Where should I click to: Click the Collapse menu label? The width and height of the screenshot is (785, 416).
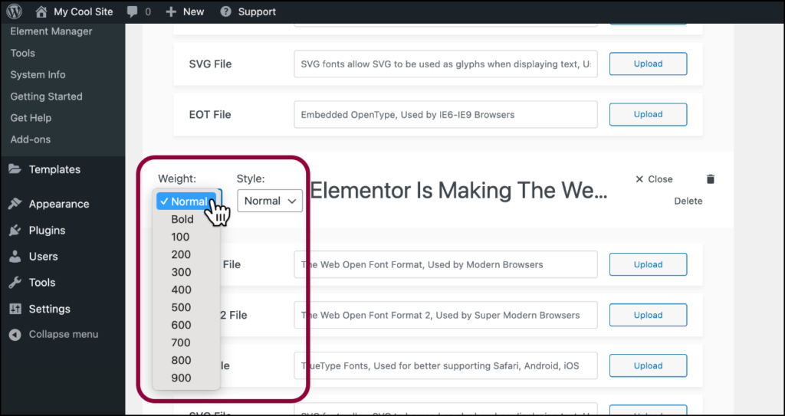(64, 334)
